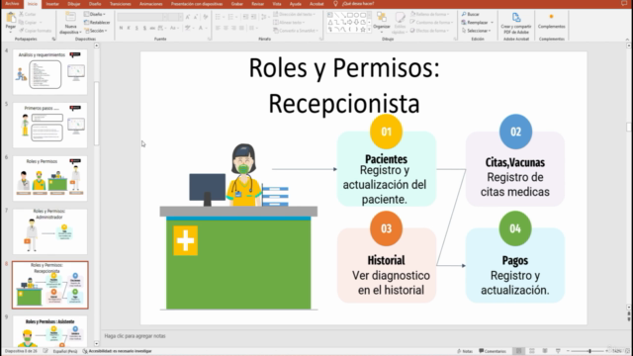Click the Cortar scissors button
The image size is (633, 356).
(28, 14)
